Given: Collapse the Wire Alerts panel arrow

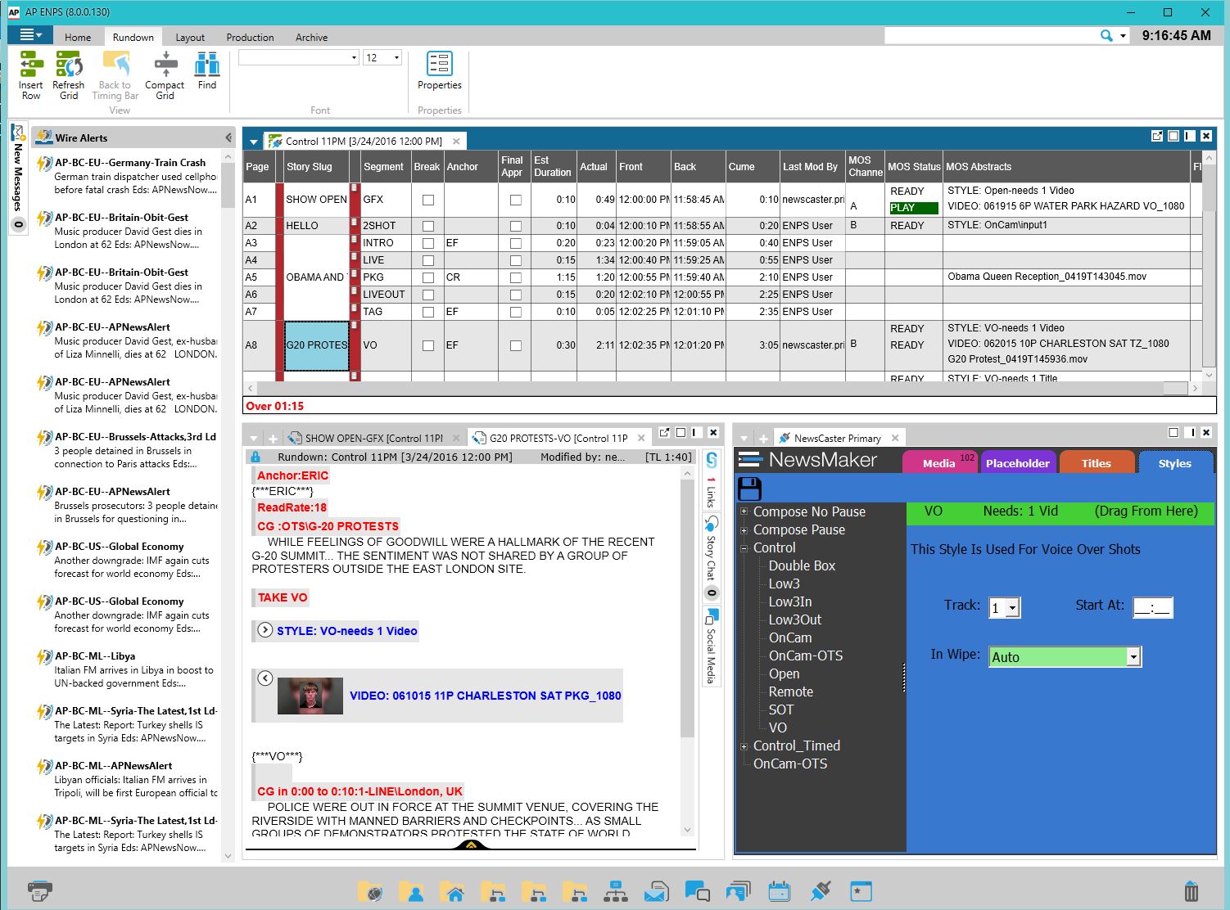Looking at the screenshot, I should (228, 138).
